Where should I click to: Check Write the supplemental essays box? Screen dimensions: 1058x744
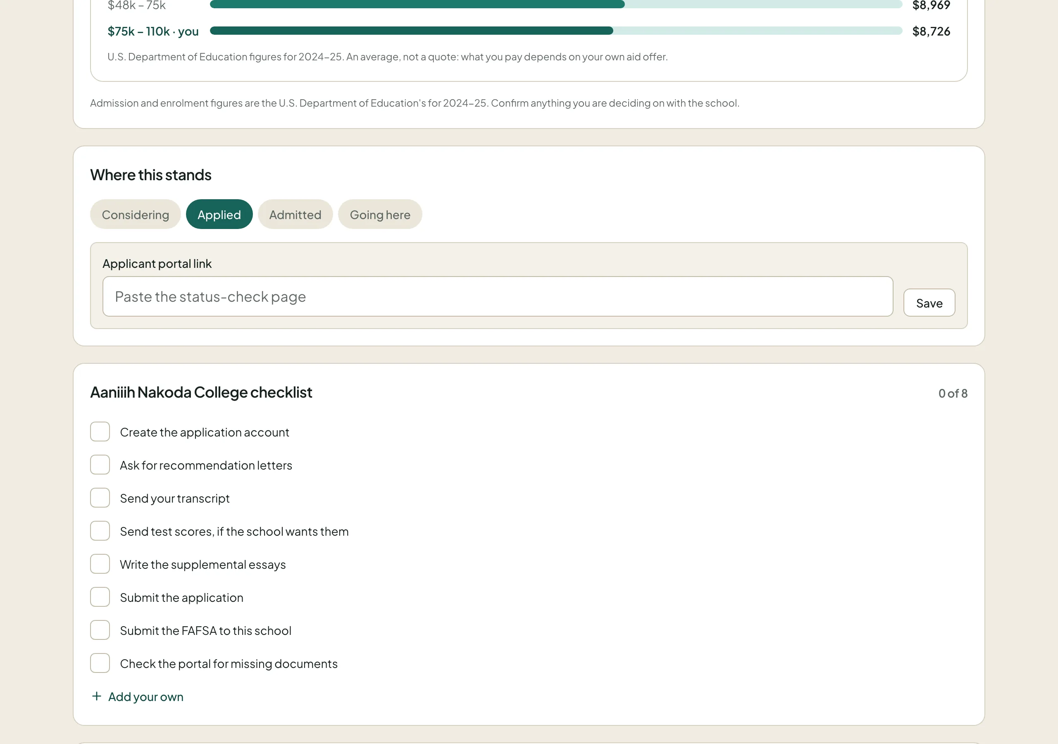click(100, 564)
